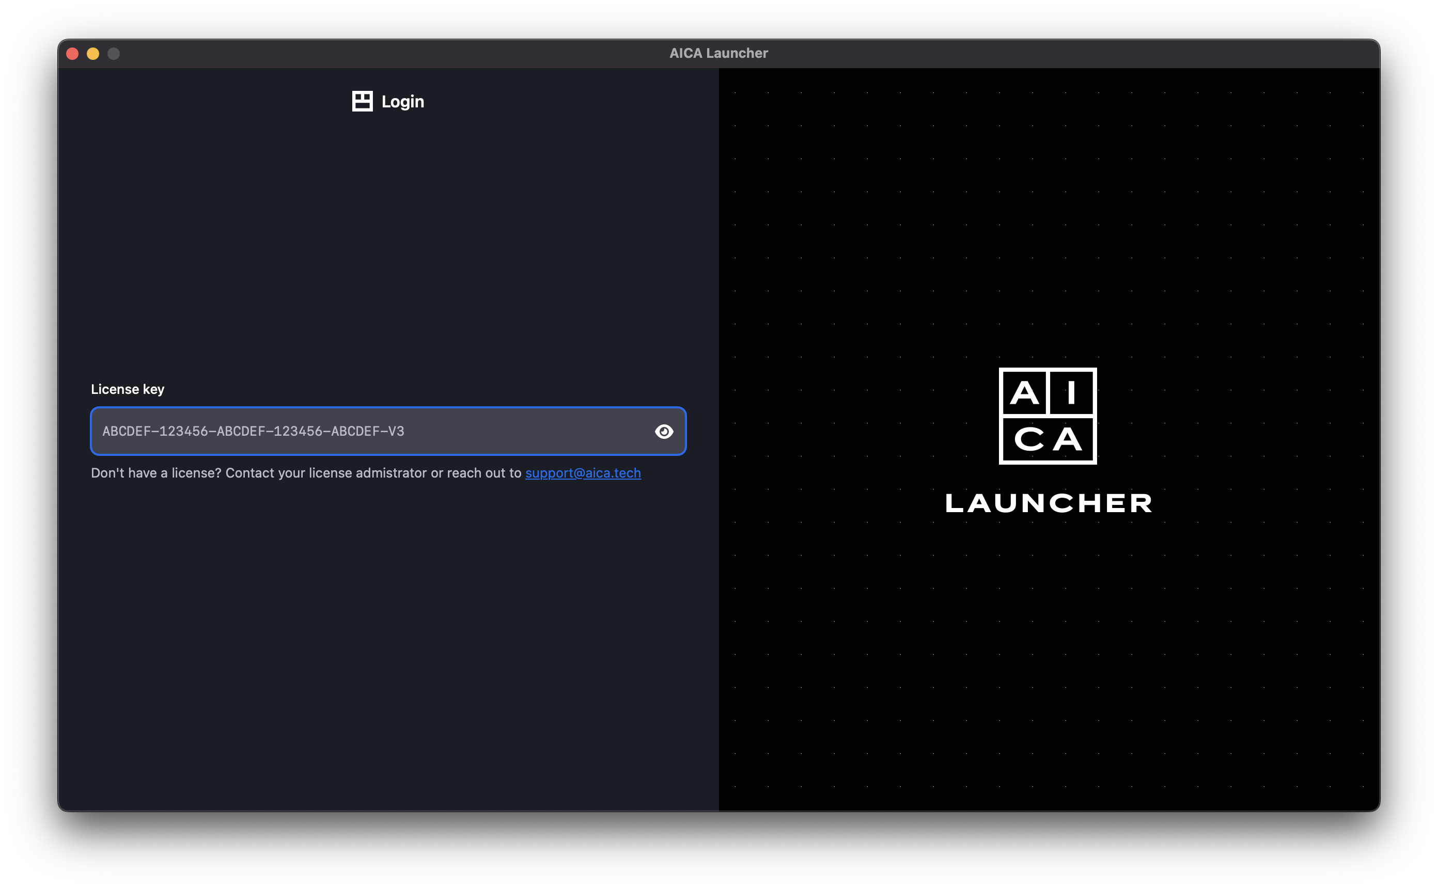Close the AICA Launcher window
1438x888 pixels.
coord(73,54)
